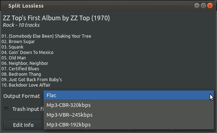This screenshot has width=217, height=133.
Task: Open the Edit Info button
Action: click(x=23, y=125)
